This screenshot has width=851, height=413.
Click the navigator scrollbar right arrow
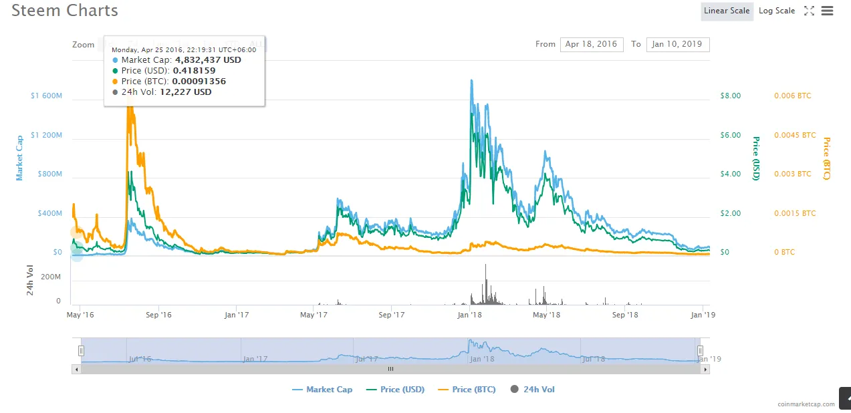coord(706,368)
